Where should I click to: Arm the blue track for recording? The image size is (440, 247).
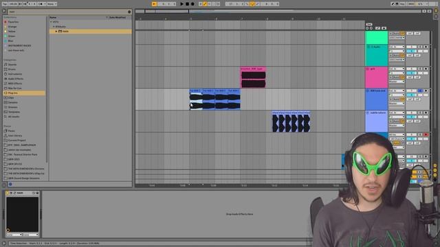coord(426,91)
